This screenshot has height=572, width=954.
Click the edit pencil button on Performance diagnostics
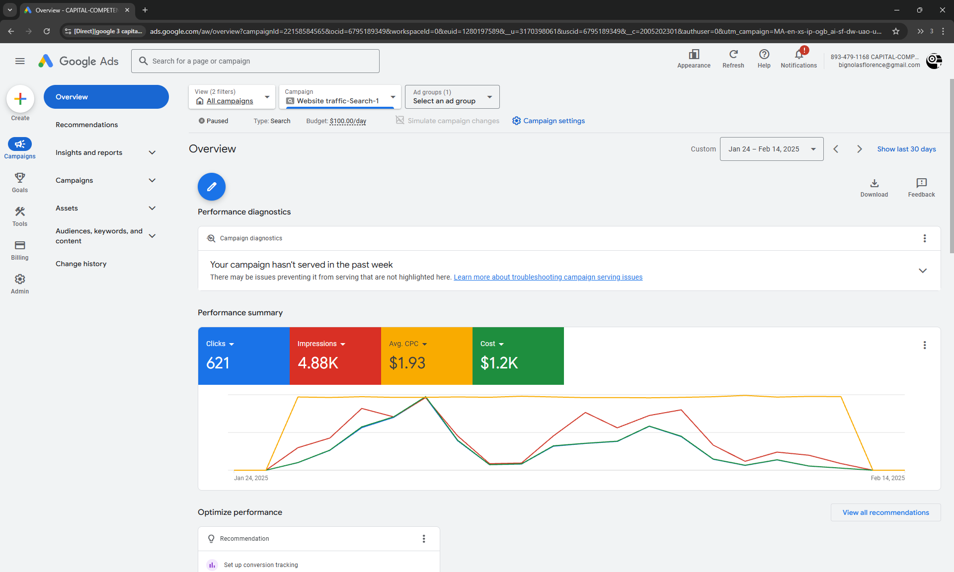211,187
